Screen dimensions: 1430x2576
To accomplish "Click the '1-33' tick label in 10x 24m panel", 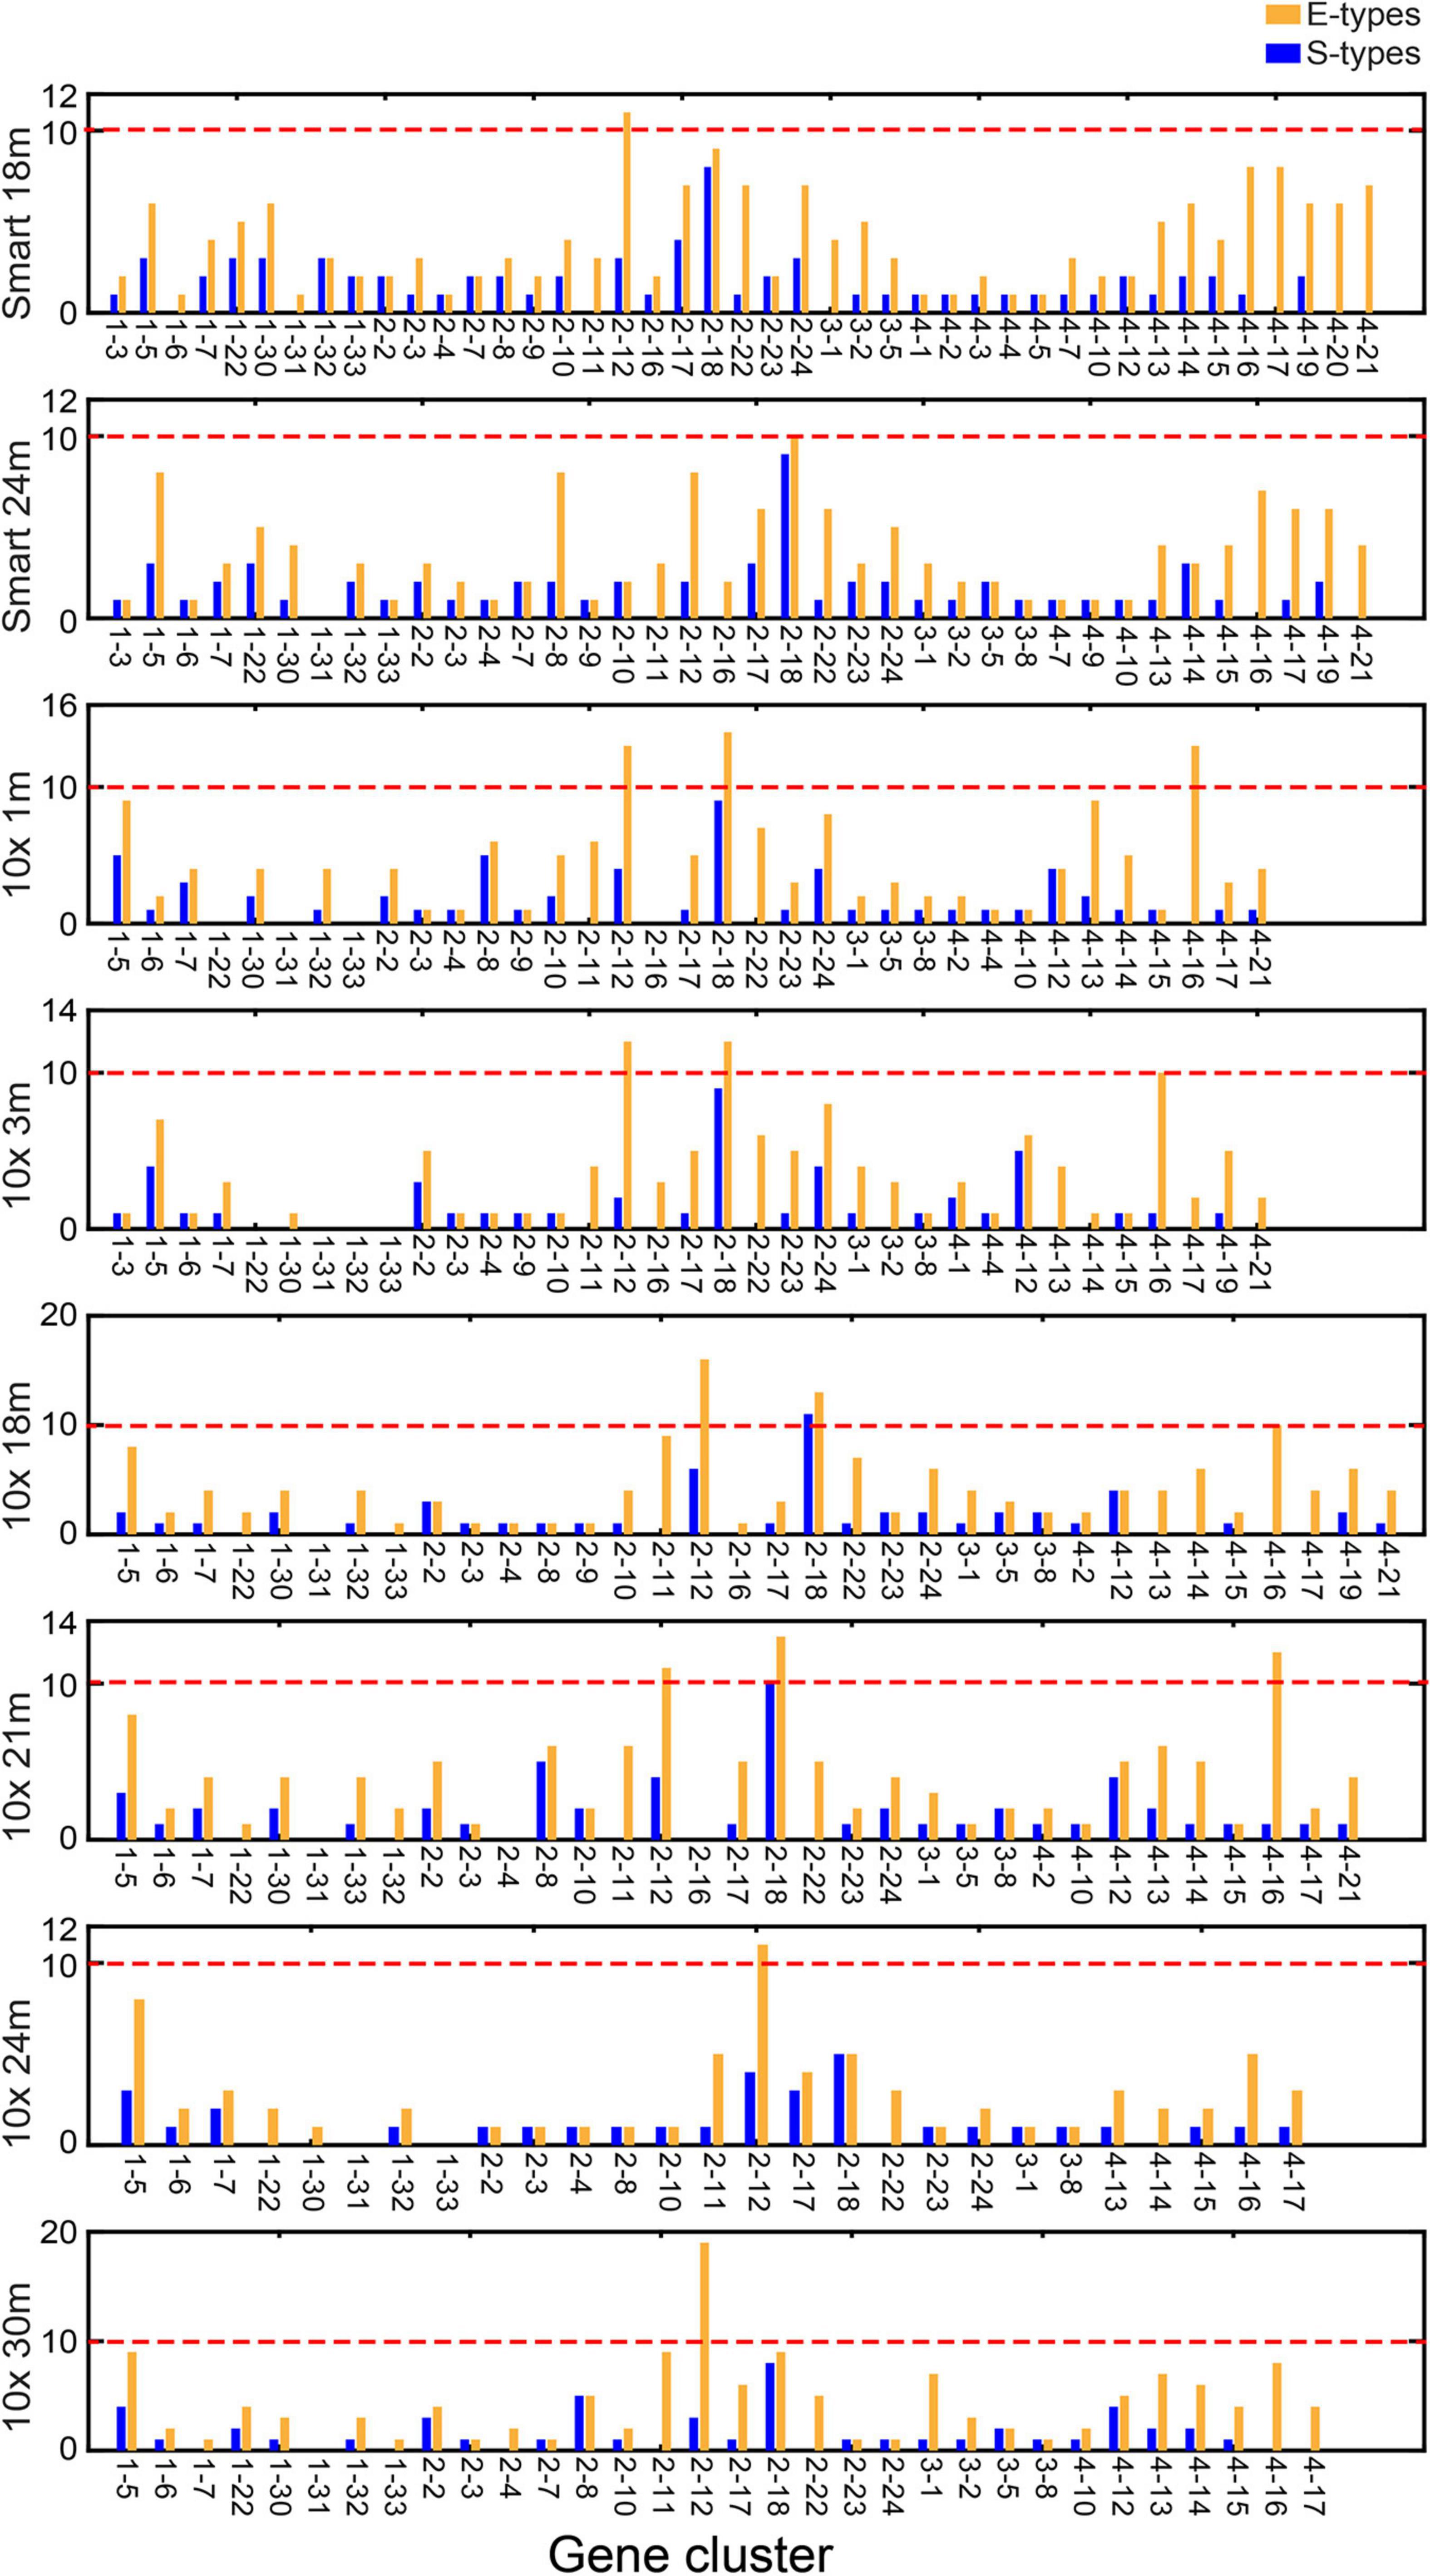I will (x=445, y=2181).
